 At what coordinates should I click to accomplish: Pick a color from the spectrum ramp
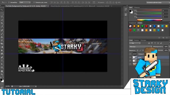150,20
